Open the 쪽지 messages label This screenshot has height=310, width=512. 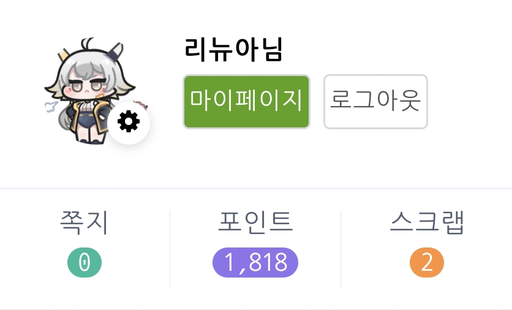coord(85,223)
